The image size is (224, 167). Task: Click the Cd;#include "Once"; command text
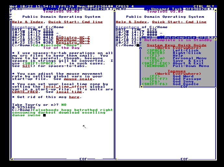57,45
